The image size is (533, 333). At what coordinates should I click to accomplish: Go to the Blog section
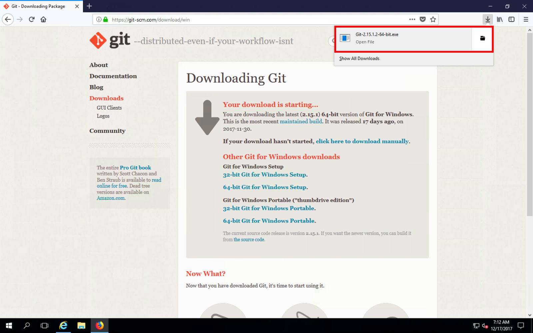click(96, 87)
